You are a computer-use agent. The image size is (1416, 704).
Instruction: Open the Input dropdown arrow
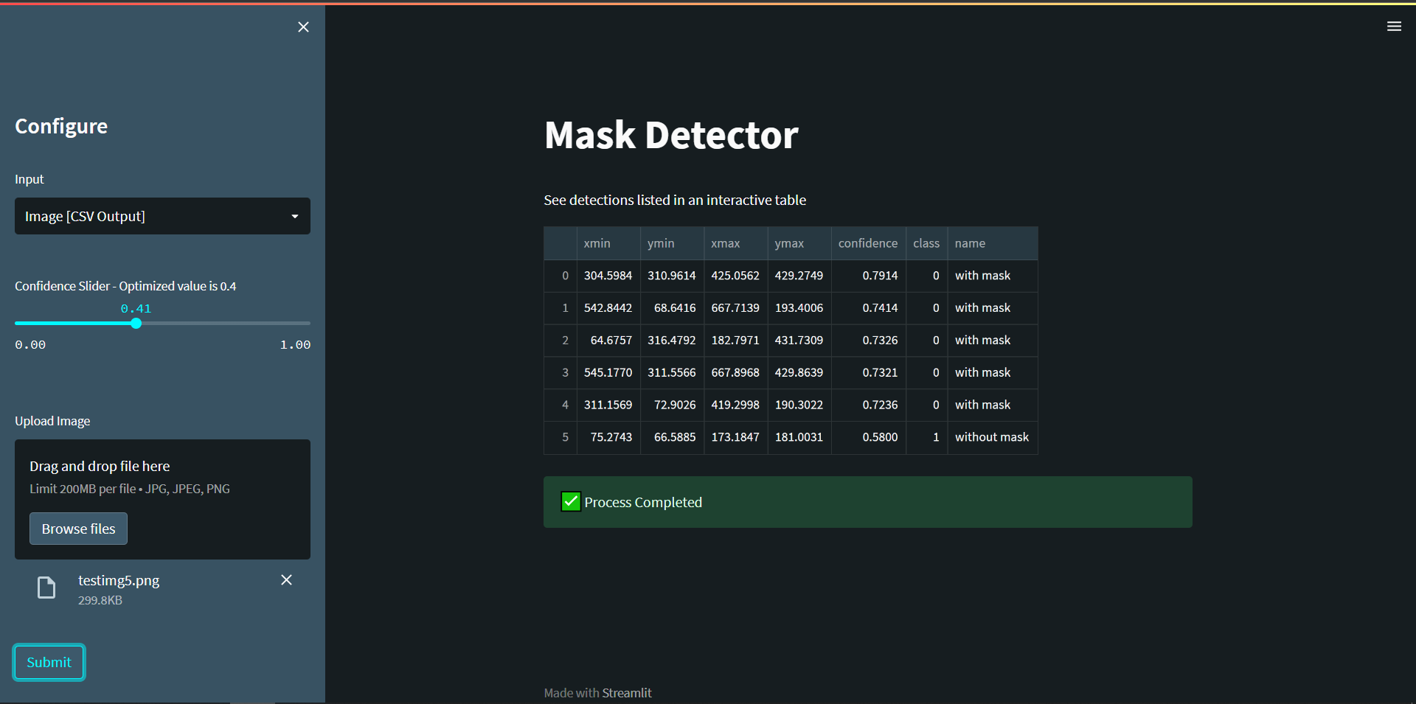pyautogui.click(x=295, y=216)
